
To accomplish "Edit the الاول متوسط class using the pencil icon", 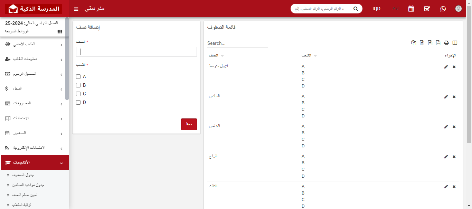I will click(446, 67).
